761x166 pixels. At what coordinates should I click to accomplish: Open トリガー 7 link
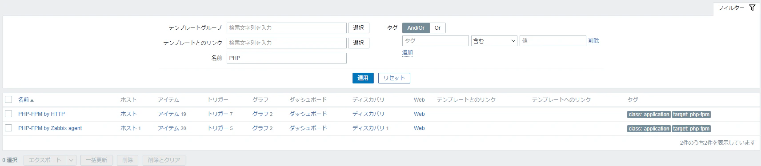(220, 114)
